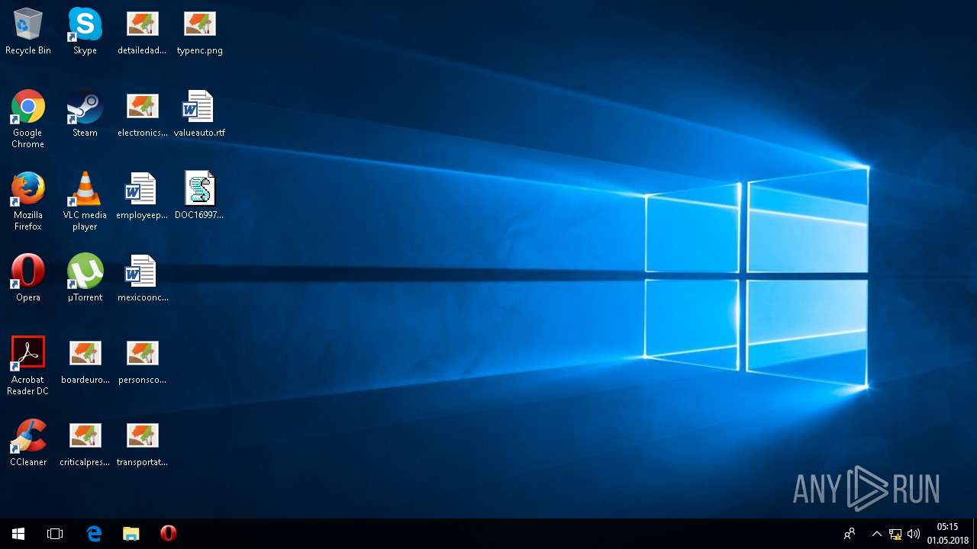Select the electronics image file
The height and width of the screenshot is (549, 977).
click(142, 114)
